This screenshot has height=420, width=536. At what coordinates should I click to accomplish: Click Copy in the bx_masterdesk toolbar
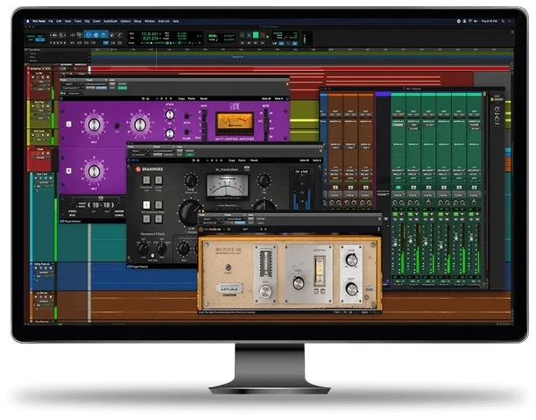coord(232,160)
